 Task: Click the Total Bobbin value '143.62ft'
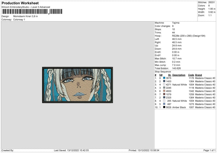click(x=176, y=68)
